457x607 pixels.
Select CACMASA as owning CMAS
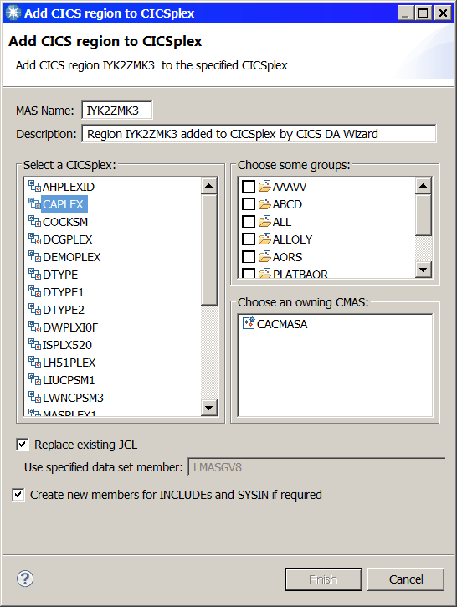click(282, 324)
